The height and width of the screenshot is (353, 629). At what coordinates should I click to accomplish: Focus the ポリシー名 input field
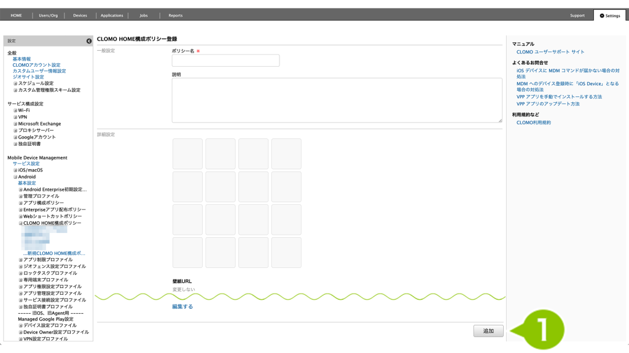(225, 61)
